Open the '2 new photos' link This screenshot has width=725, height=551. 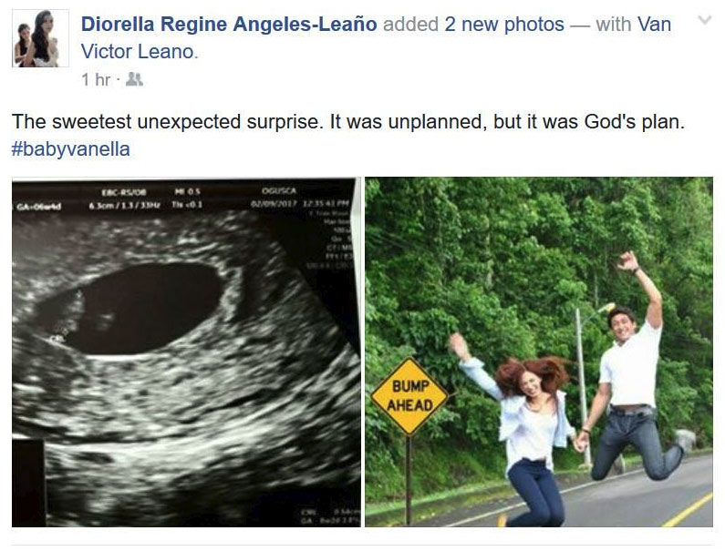(504, 24)
